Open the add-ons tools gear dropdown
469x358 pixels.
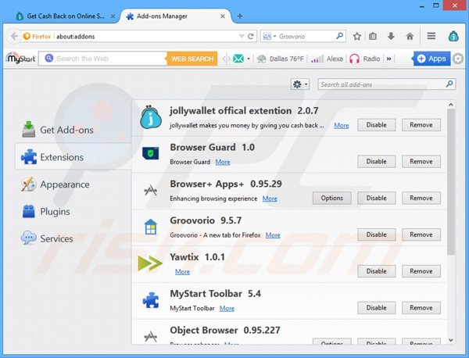coord(300,84)
